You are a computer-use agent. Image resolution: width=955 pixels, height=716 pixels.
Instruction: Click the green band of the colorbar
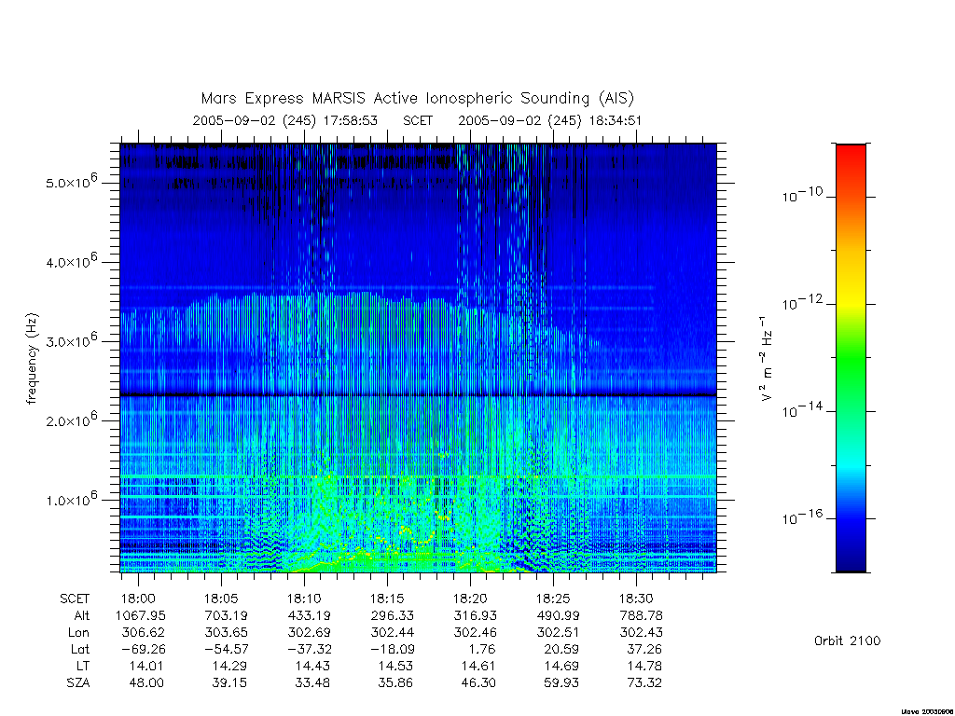(x=851, y=359)
